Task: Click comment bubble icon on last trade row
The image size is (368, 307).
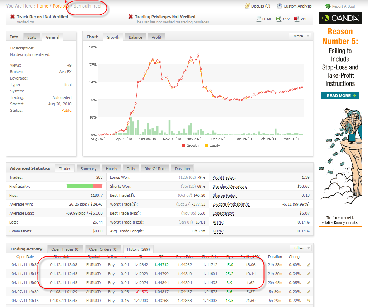Action: pyautogui.click(x=309, y=301)
